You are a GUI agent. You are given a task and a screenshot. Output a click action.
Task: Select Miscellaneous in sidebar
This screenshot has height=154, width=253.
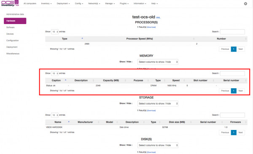coord(13,54)
